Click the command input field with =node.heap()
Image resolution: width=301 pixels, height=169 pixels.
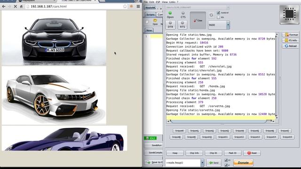pyautogui.click(x=183, y=163)
